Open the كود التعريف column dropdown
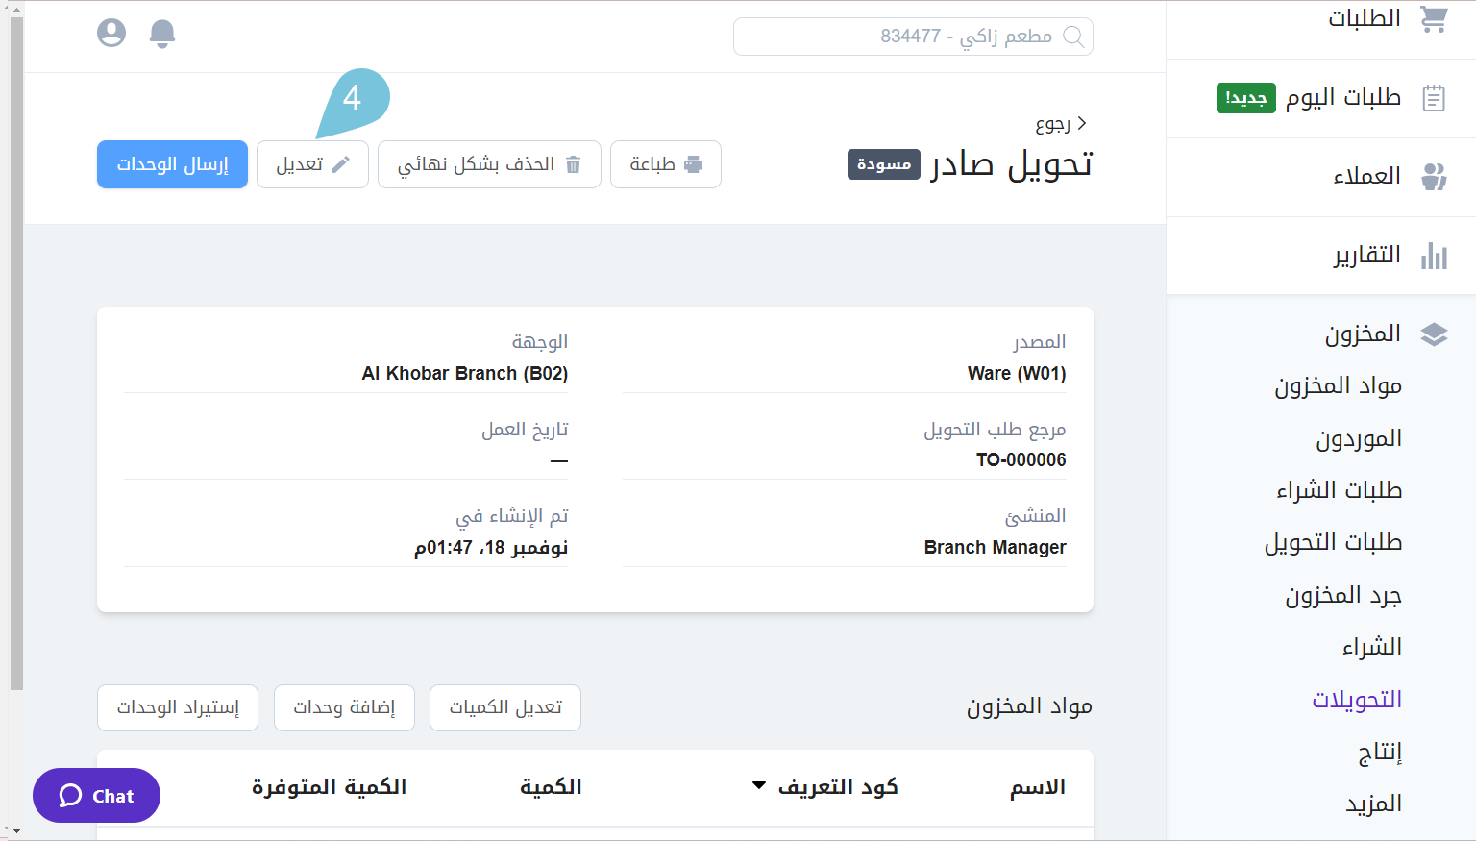 coord(756,785)
